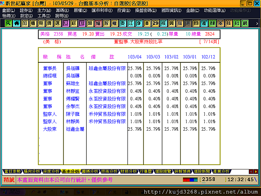261x196 pixels.
Task: Switch to the 行事曆 tab
Action: (x=146, y=171)
